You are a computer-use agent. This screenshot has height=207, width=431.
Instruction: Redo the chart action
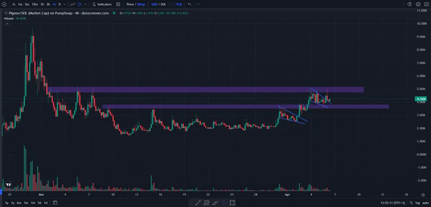(198, 4)
